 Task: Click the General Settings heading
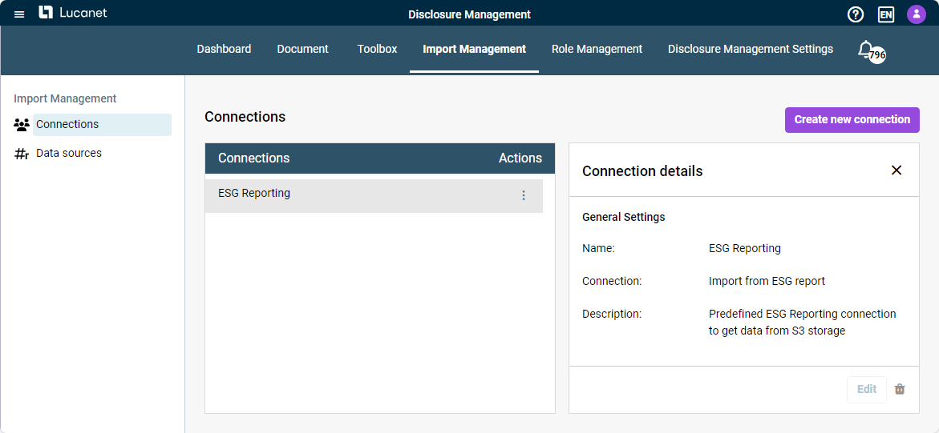pos(623,217)
